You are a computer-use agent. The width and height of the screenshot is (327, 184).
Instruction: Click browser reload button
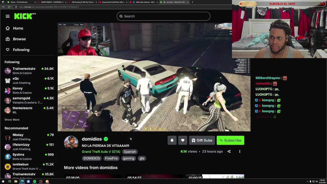(x=9, y=7)
